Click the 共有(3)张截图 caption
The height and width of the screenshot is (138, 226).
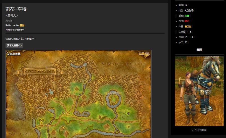point(199,130)
